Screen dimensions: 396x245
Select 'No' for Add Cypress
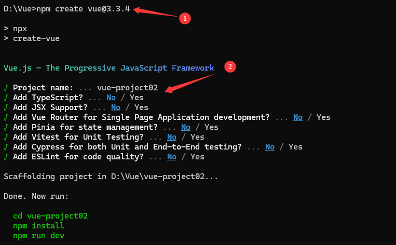point(270,147)
